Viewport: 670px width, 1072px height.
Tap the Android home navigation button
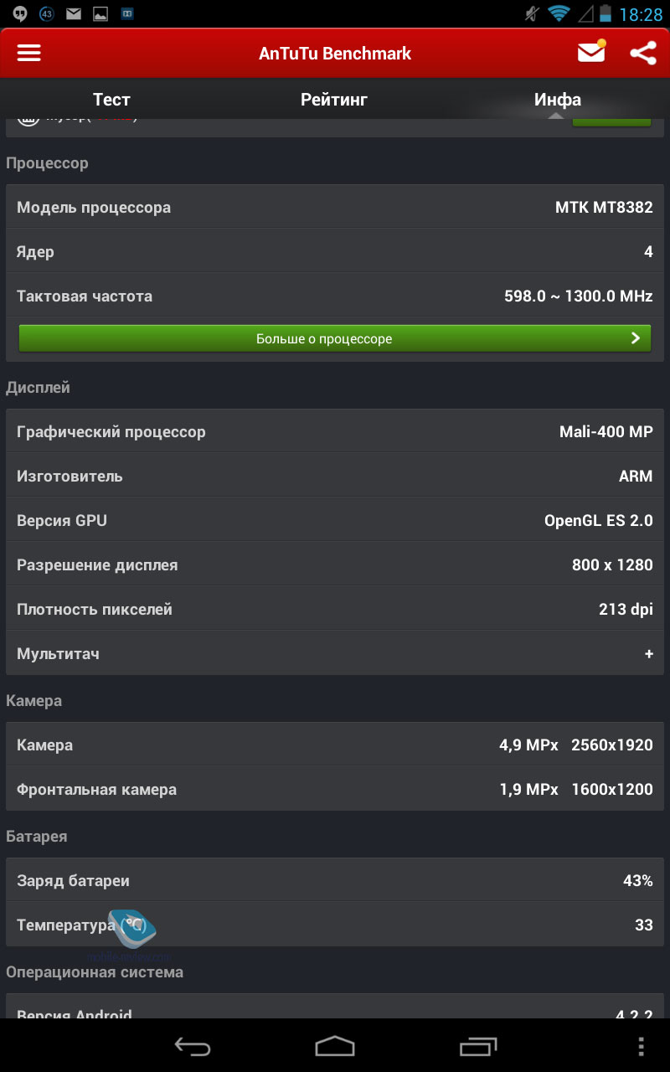pyautogui.click(x=335, y=1045)
